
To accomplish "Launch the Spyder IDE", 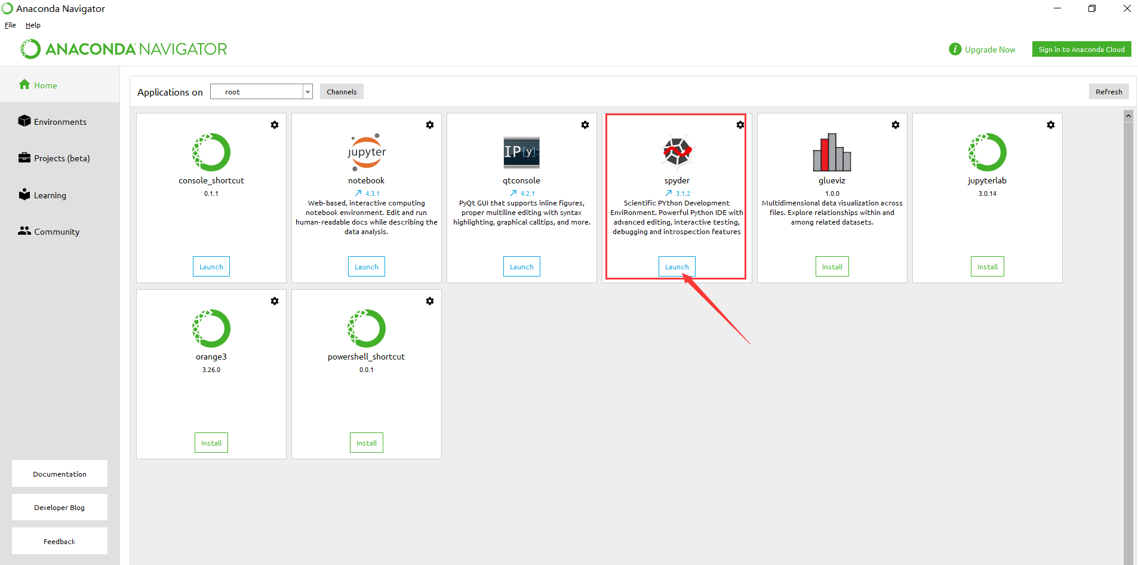I will click(x=677, y=266).
